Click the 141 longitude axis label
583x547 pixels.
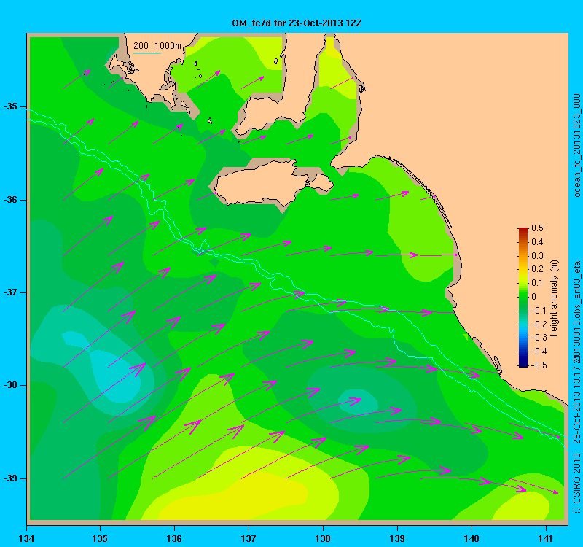coord(546,538)
